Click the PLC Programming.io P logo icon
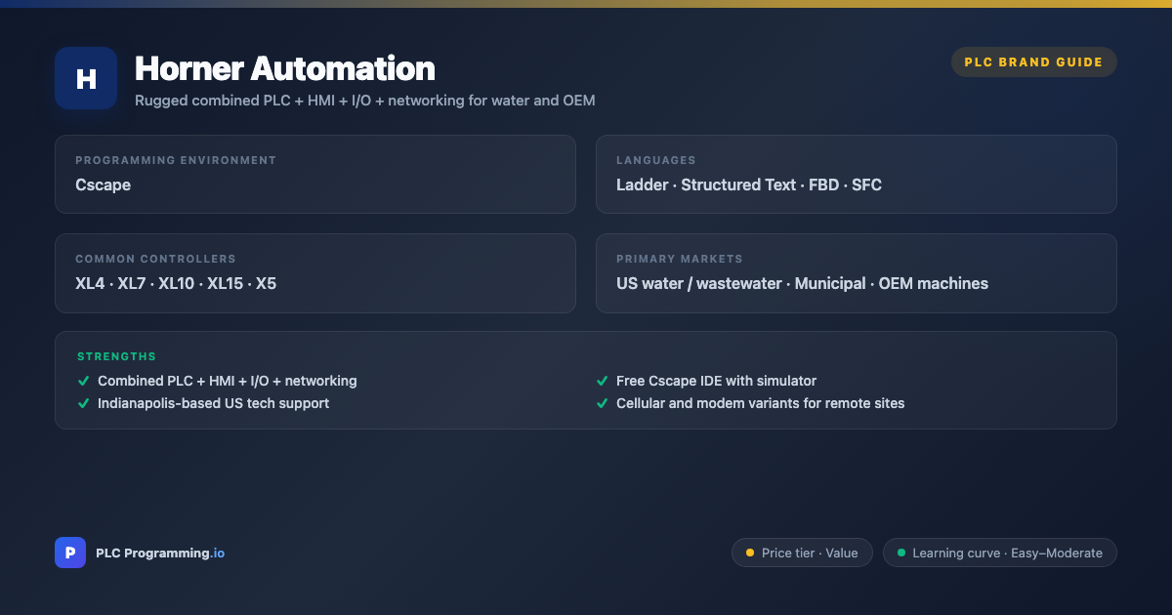Viewport: 1172px width, 615px height. point(70,553)
